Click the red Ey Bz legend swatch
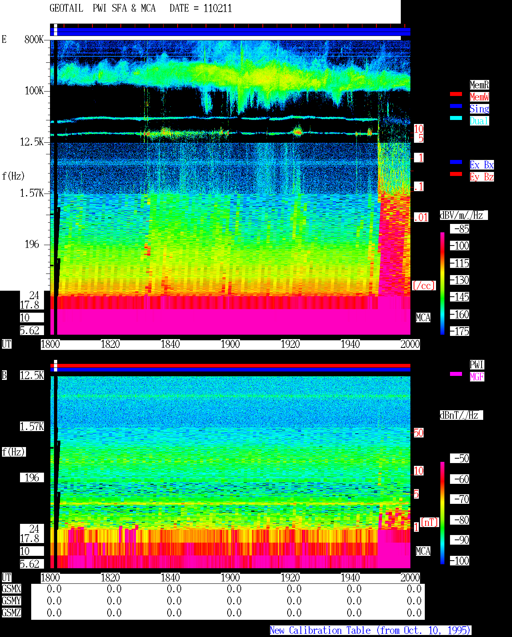 coord(456,174)
